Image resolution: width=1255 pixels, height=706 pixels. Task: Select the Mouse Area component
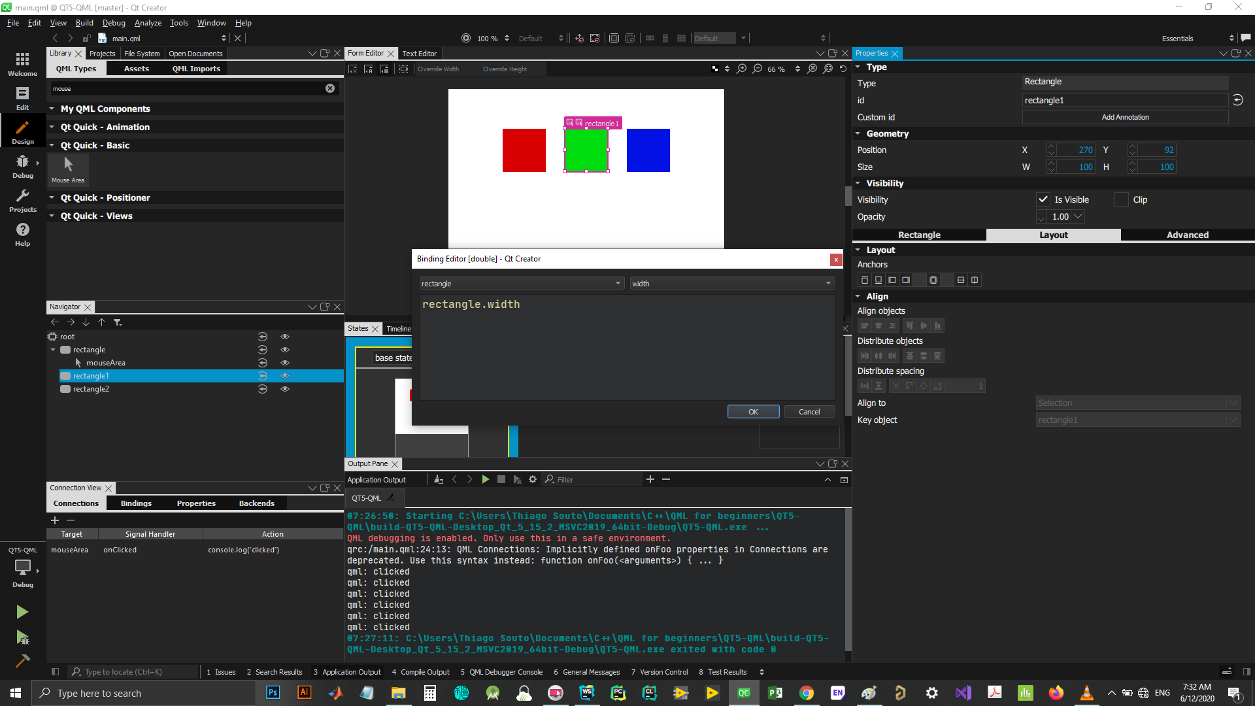[x=68, y=169]
